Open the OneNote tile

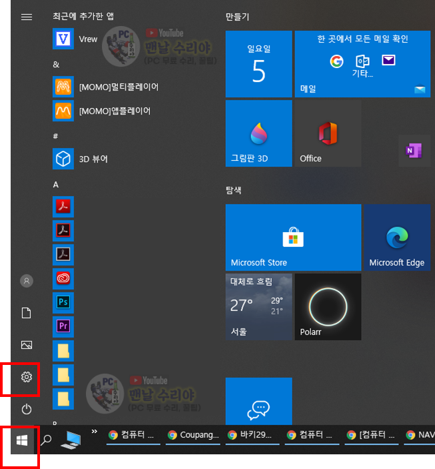tap(414, 151)
